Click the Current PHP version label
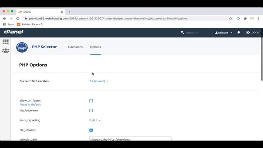263x148 pixels. tap(34, 81)
